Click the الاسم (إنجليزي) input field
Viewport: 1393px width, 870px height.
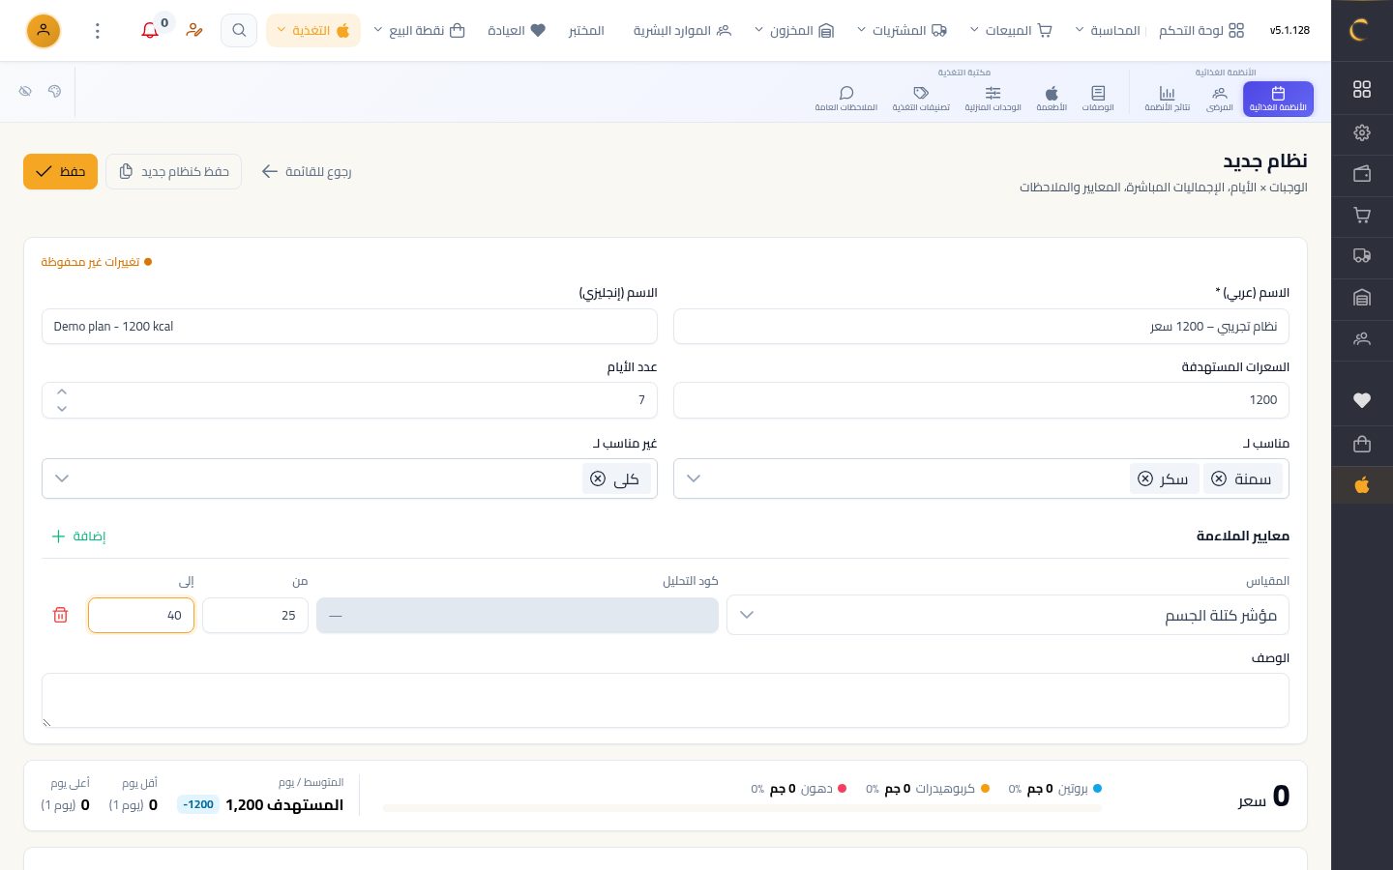[349, 327]
